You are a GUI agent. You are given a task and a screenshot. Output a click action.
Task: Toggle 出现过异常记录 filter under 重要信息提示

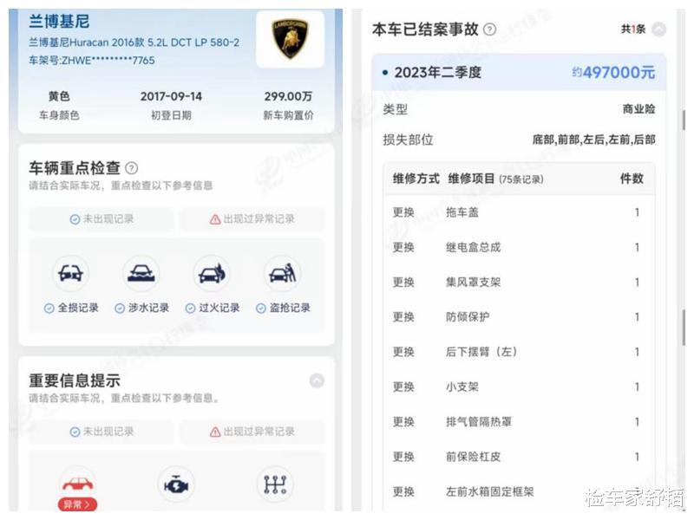(252, 432)
